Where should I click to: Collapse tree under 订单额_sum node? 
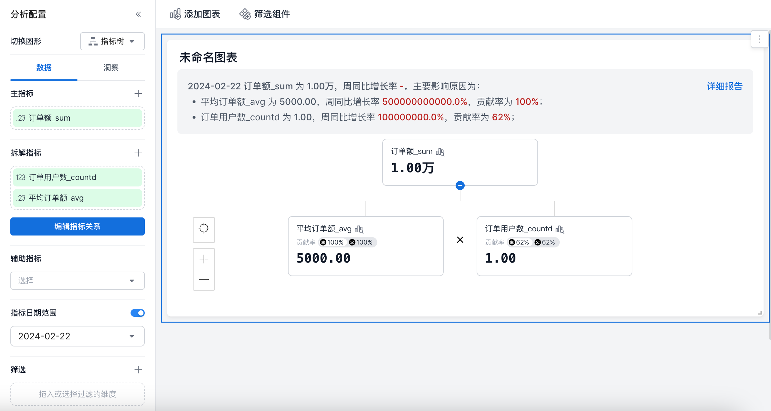click(460, 185)
